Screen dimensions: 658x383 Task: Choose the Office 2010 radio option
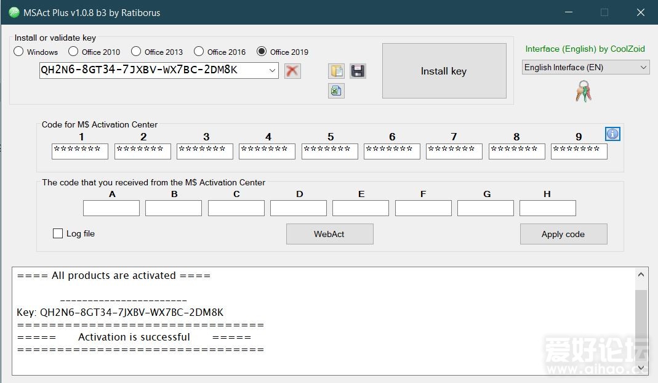point(73,52)
